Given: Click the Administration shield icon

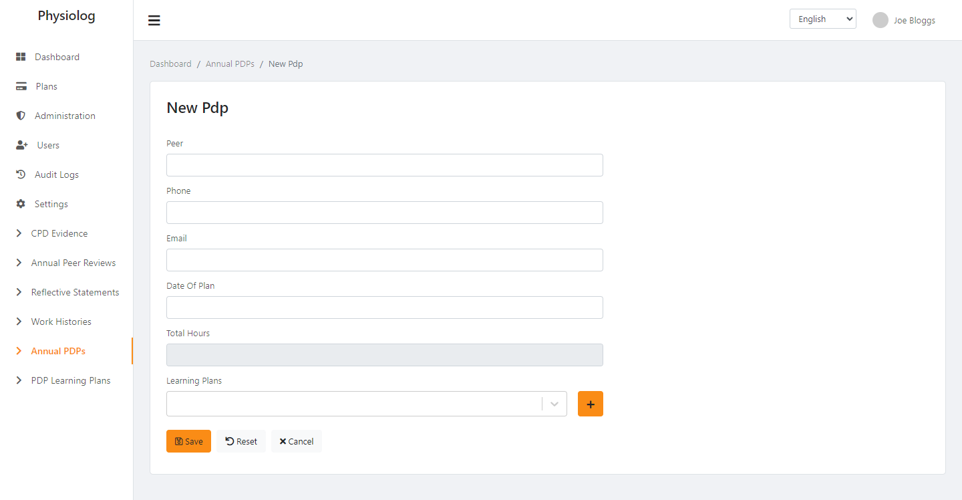Looking at the screenshot, I should 21,116.
